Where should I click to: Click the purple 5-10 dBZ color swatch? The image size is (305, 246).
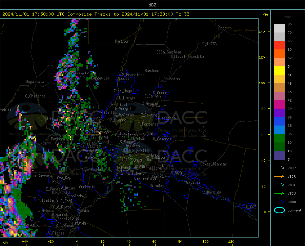(x=279, y=155)
